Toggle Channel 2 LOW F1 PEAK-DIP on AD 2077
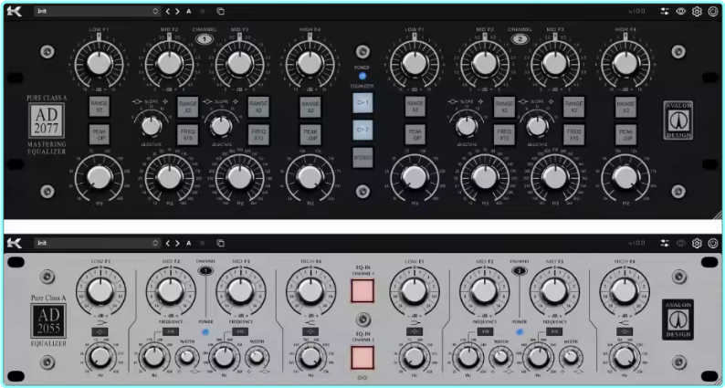The height and width of the screenshot is (388, 725). 415,134
